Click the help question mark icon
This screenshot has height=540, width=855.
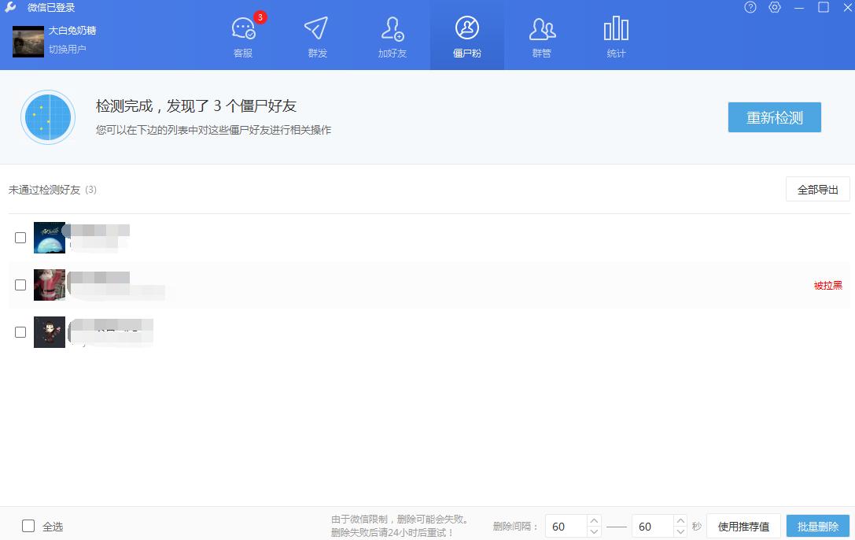pyautogui.click(x=750, y=8)
